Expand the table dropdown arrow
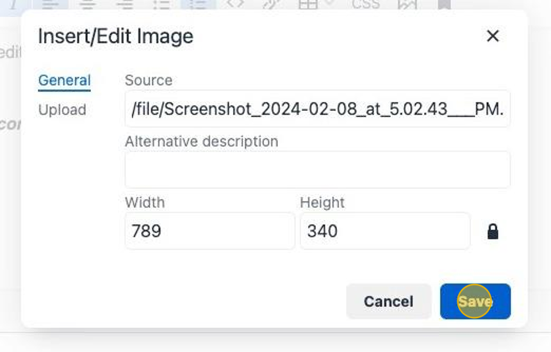The image size is (551, 352). [x=329, y=4]
